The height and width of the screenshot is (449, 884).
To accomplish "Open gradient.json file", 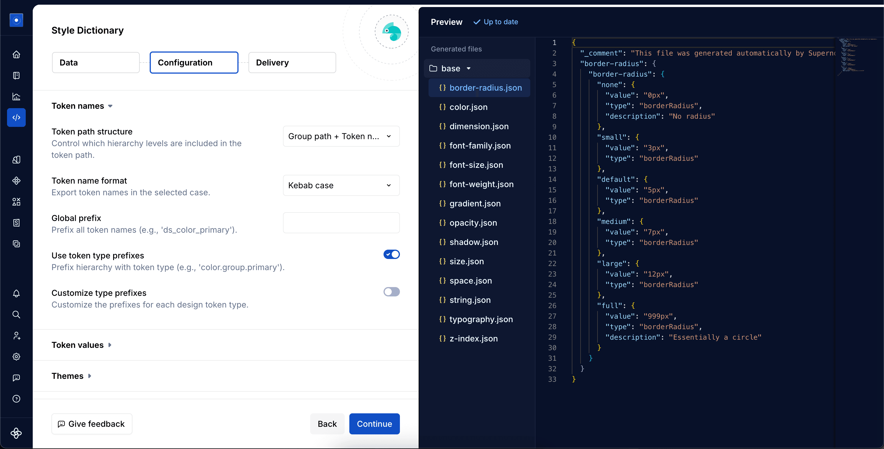I will [x=479, y=203].
